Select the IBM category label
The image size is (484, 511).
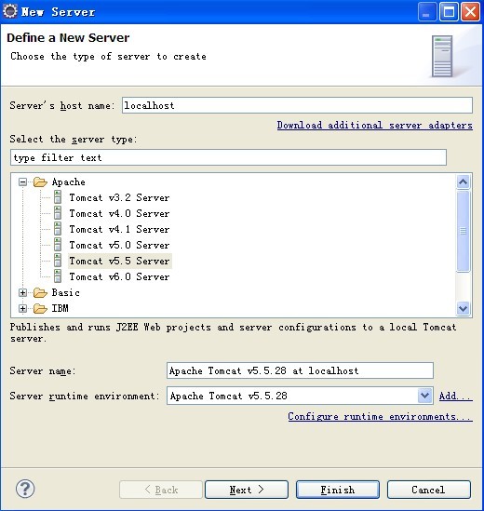pos(60,308)
